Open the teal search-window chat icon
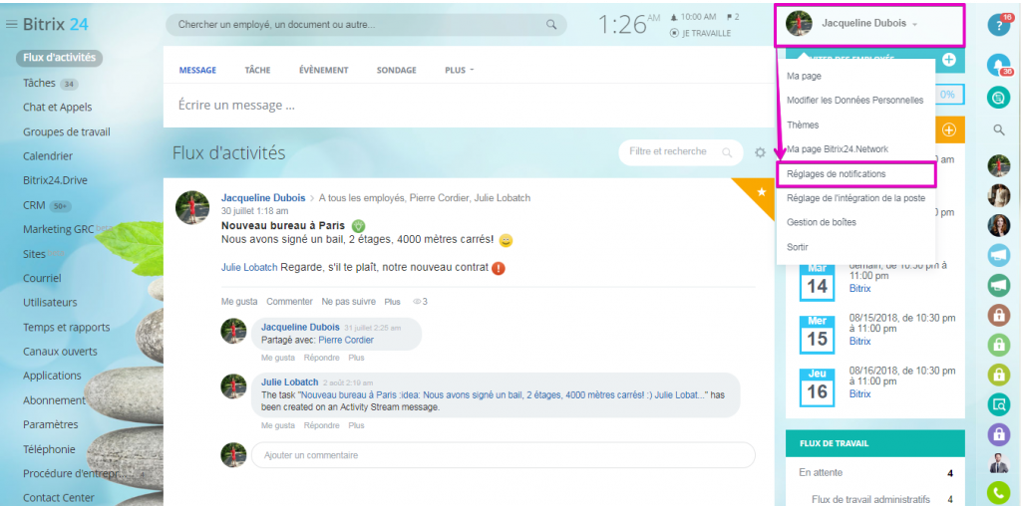 pyautogui.click(x=998, y=403)
